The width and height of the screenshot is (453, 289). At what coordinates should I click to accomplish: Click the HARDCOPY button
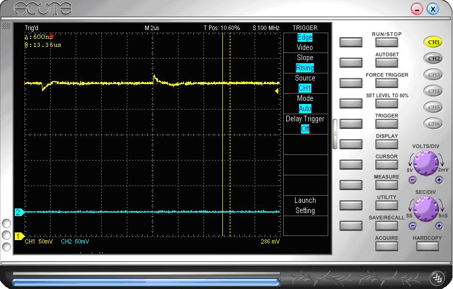pyautogui.click(x=427, y=246)
